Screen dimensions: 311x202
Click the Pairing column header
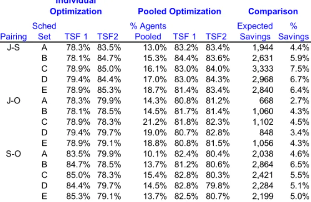point(13,37)
